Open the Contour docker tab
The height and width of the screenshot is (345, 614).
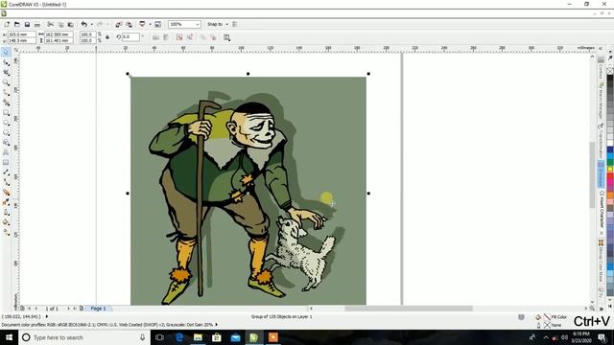coord(601,69)
